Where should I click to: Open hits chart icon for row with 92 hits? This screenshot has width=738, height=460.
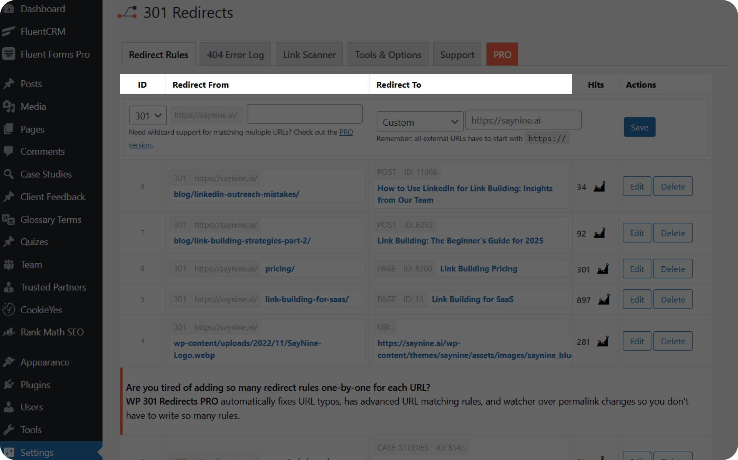point(600,233)
